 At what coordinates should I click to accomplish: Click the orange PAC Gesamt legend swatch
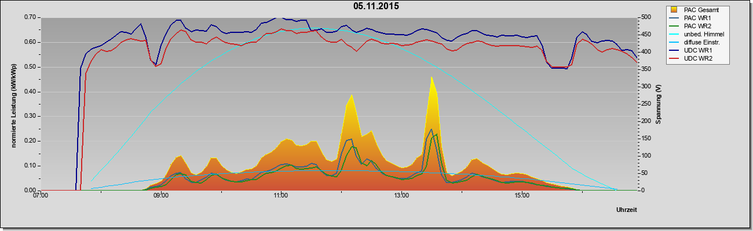[675, 10]
